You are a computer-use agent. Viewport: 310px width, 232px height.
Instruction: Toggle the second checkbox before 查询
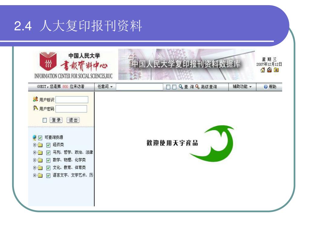pos(174,87)
